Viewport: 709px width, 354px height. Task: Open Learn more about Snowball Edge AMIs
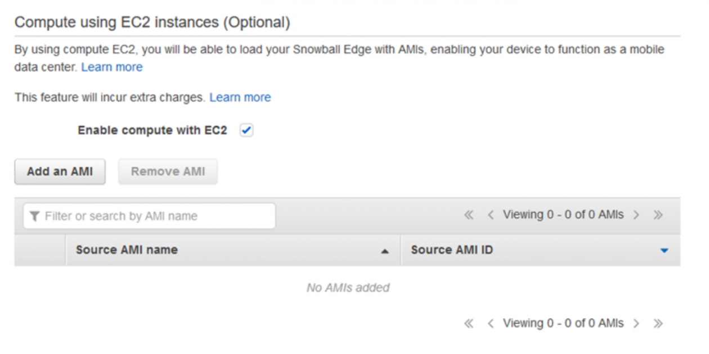pyautogui.click(x=112, y=67)
